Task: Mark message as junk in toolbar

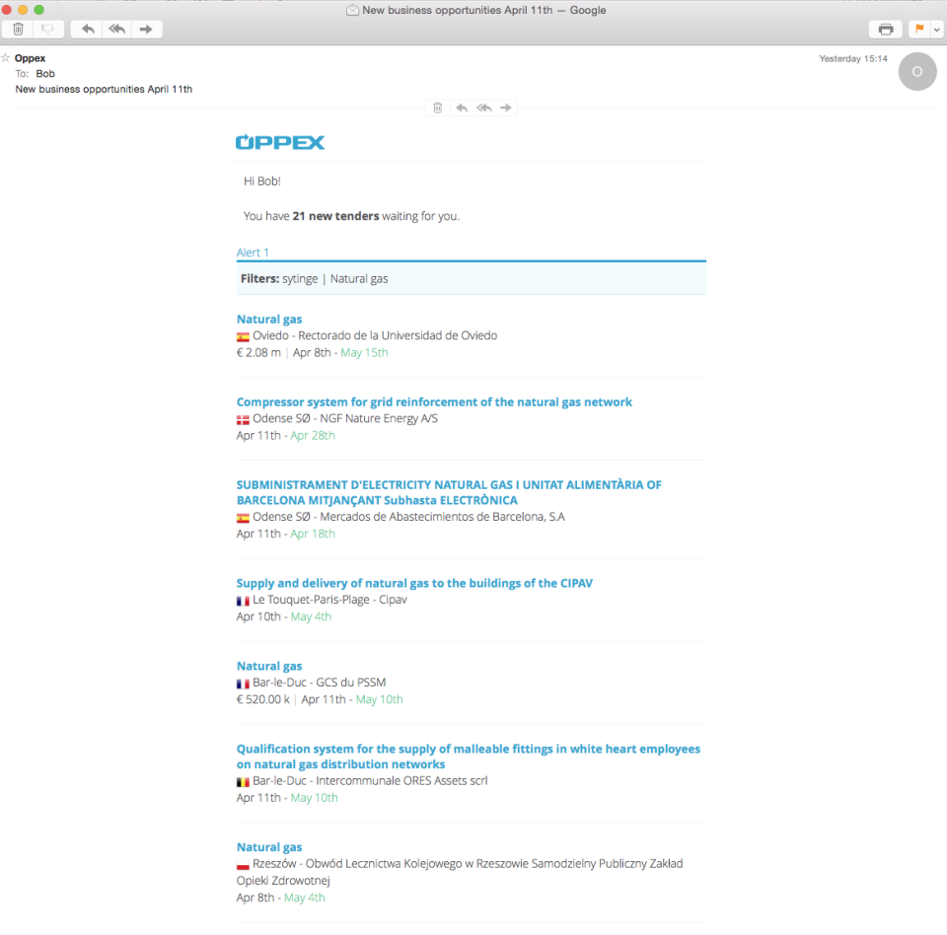Action: 47,29
